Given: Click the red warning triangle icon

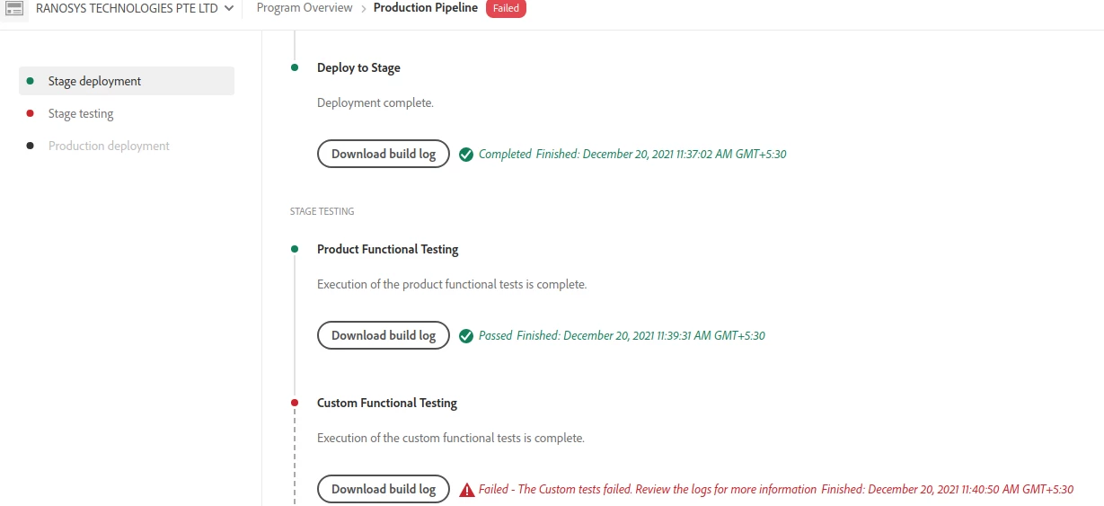Looking at the screenshot, I should [x=467, y=490].
